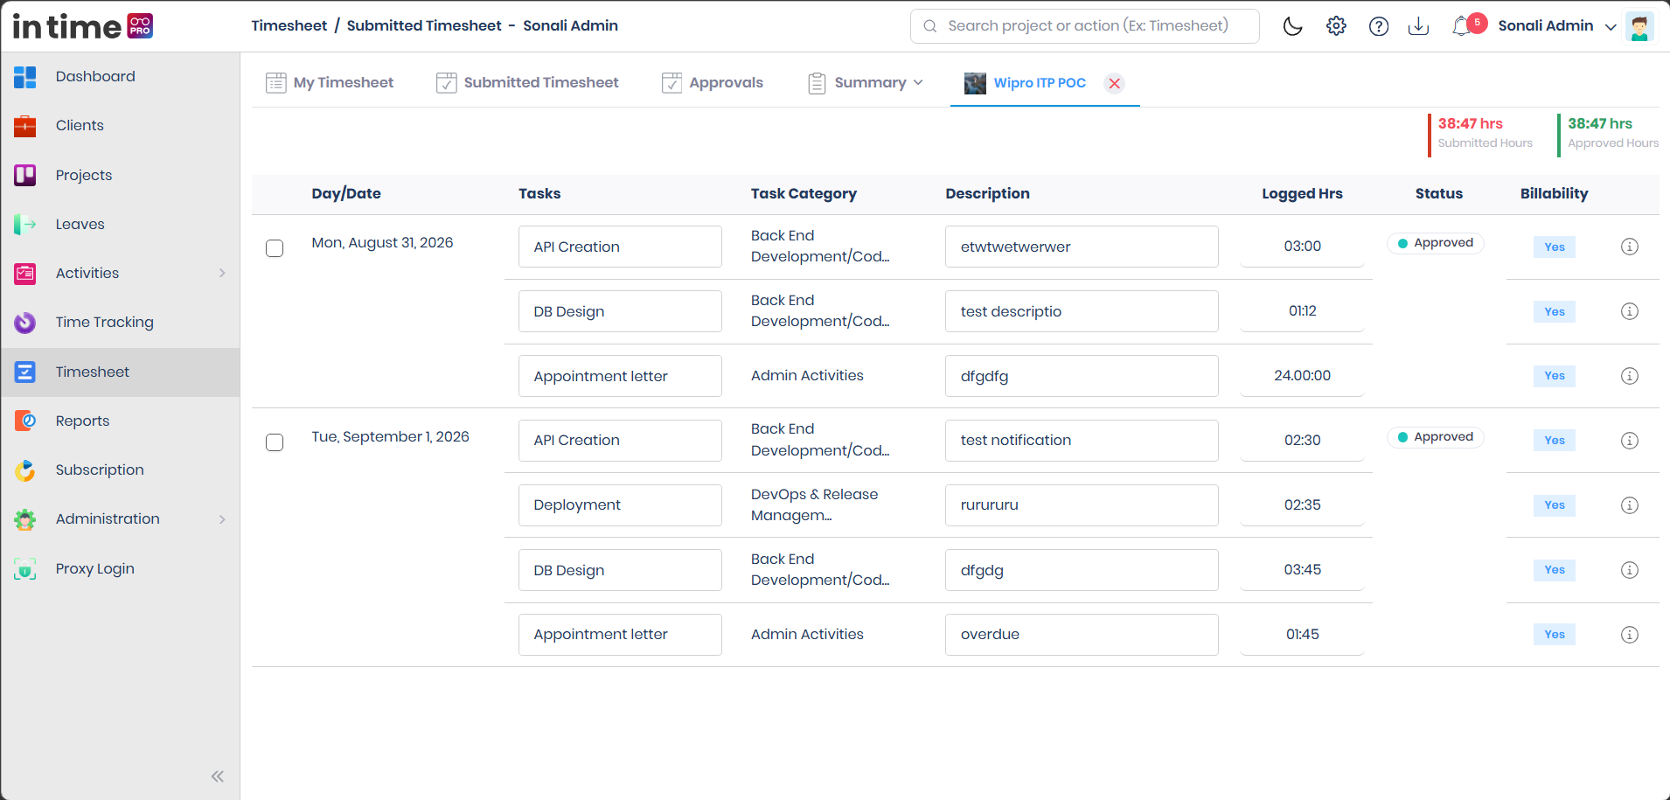1670x800 pixels.
Task: Open Timesheet icon in sidebar
Action: click(25, 372)
